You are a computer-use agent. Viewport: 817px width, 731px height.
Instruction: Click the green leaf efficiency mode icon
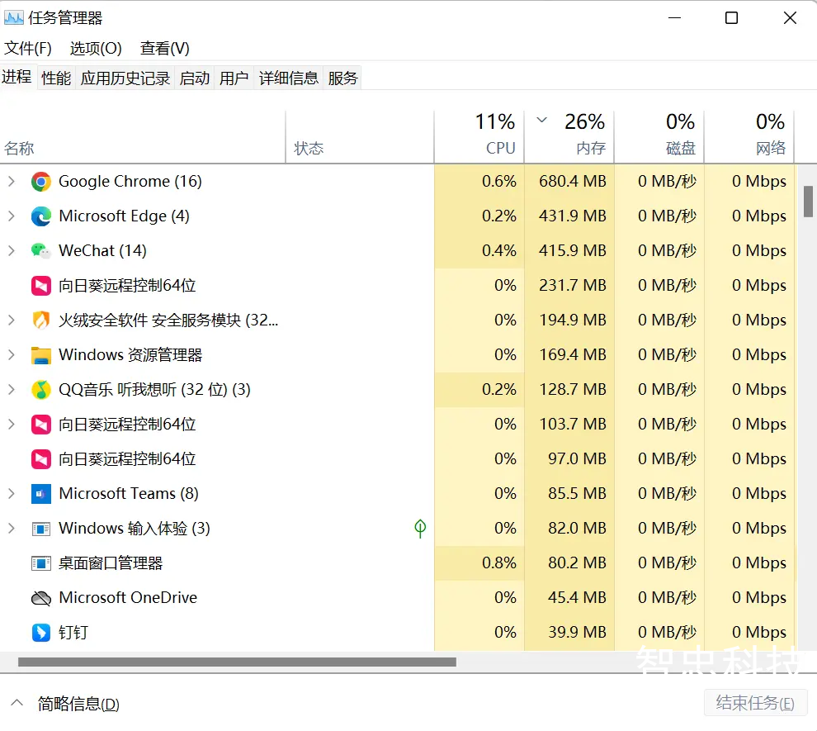[420, 528]
